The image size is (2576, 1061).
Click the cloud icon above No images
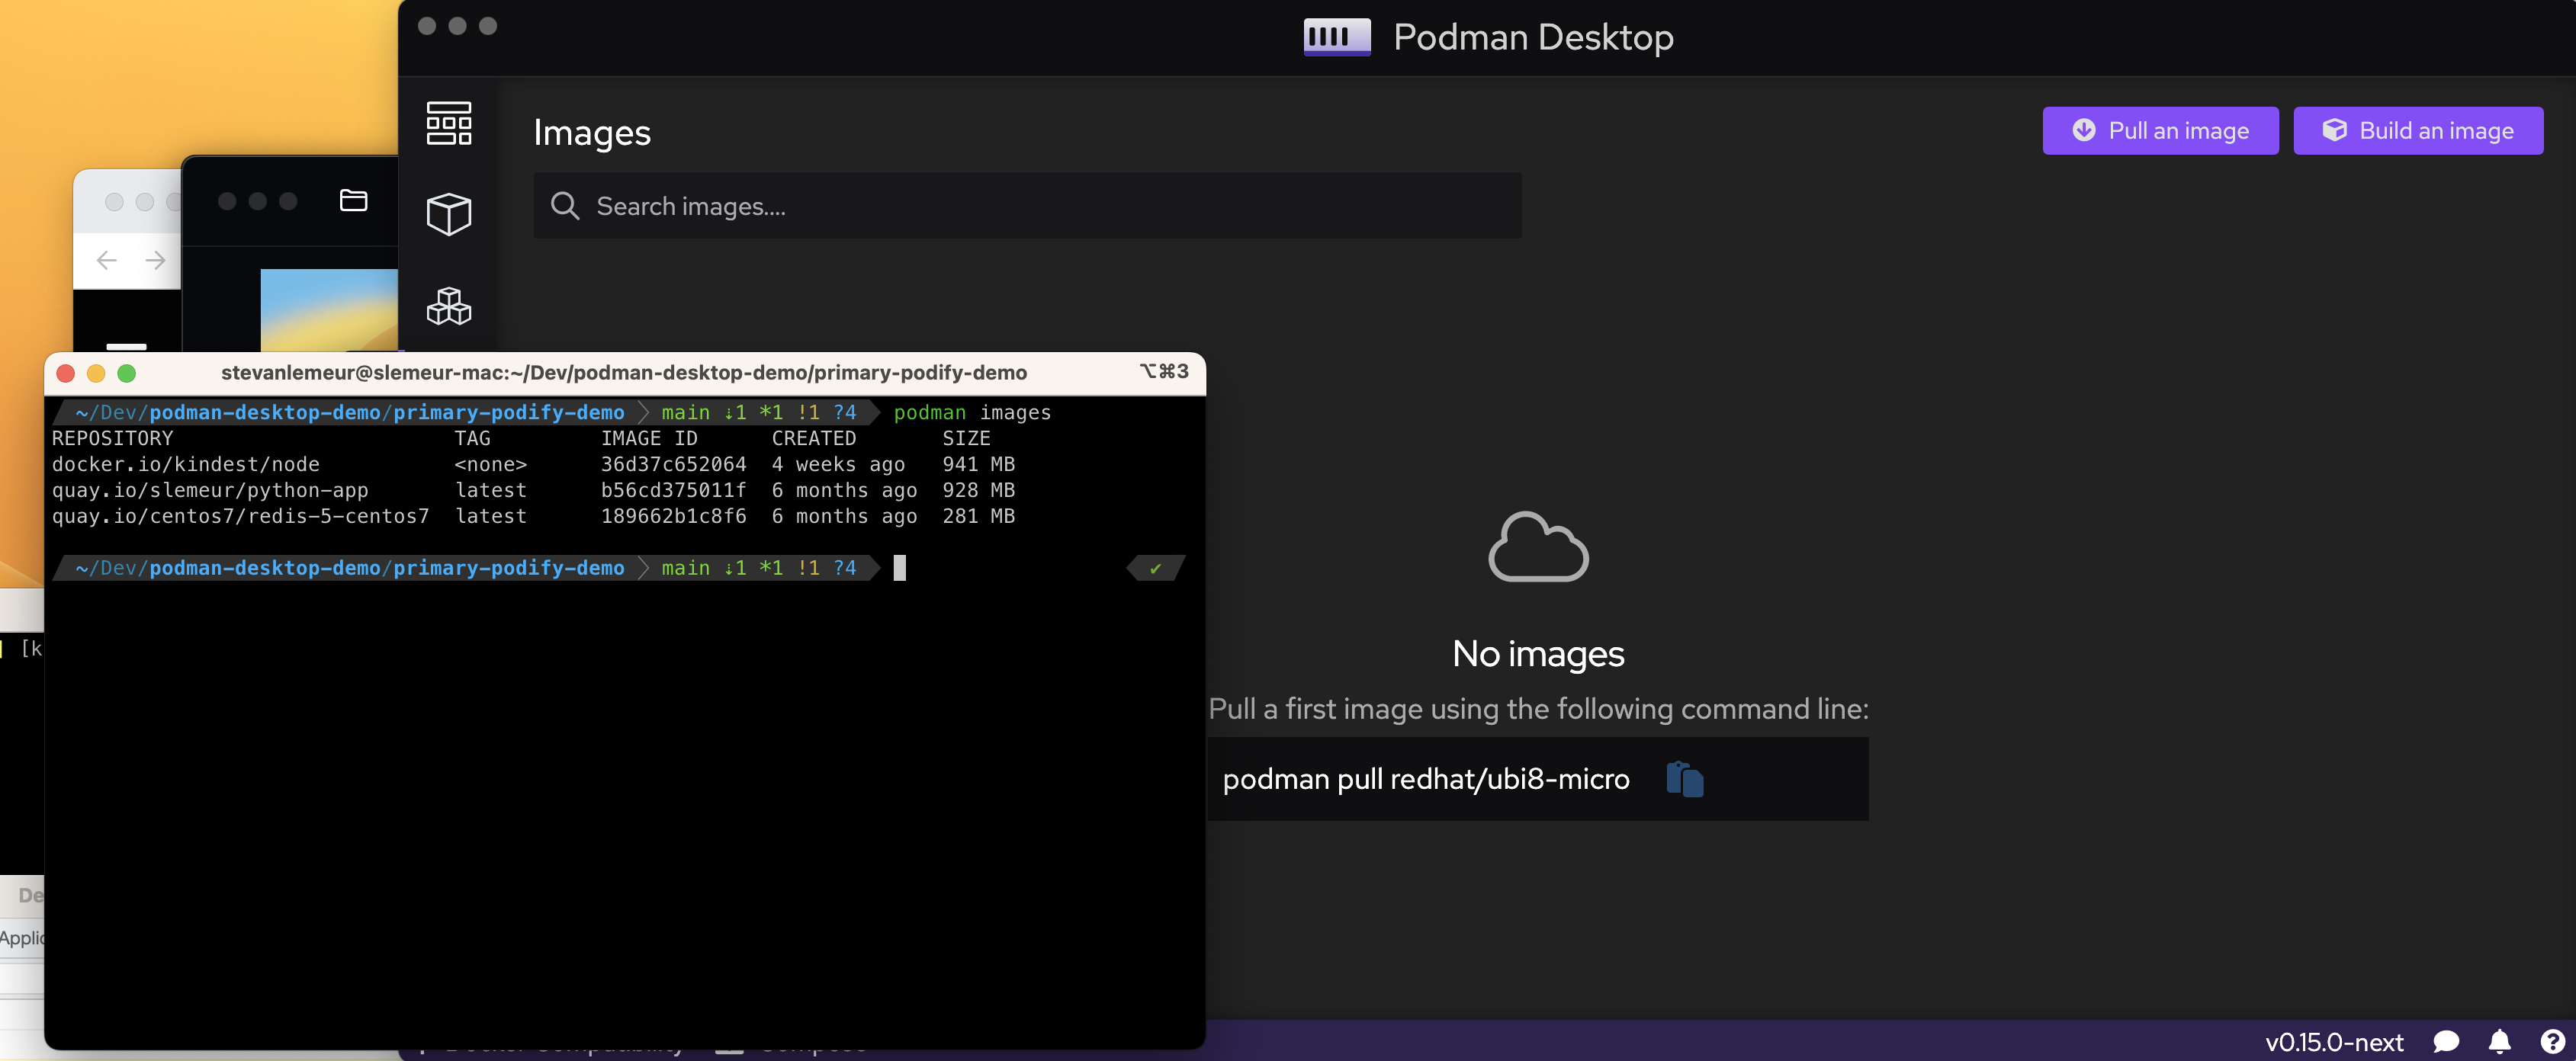pyautogui.click(x=1537, y=547)
